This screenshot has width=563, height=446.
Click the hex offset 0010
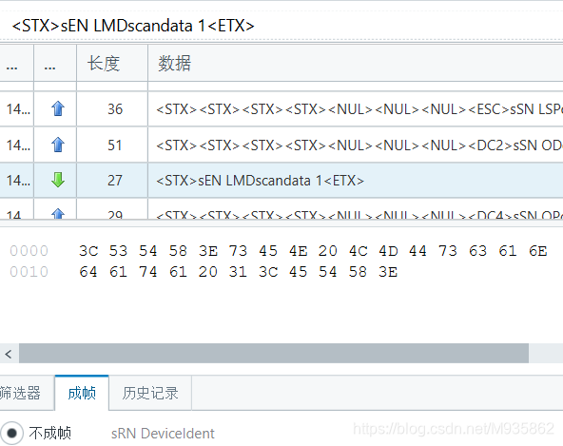(x=29, y=272)
